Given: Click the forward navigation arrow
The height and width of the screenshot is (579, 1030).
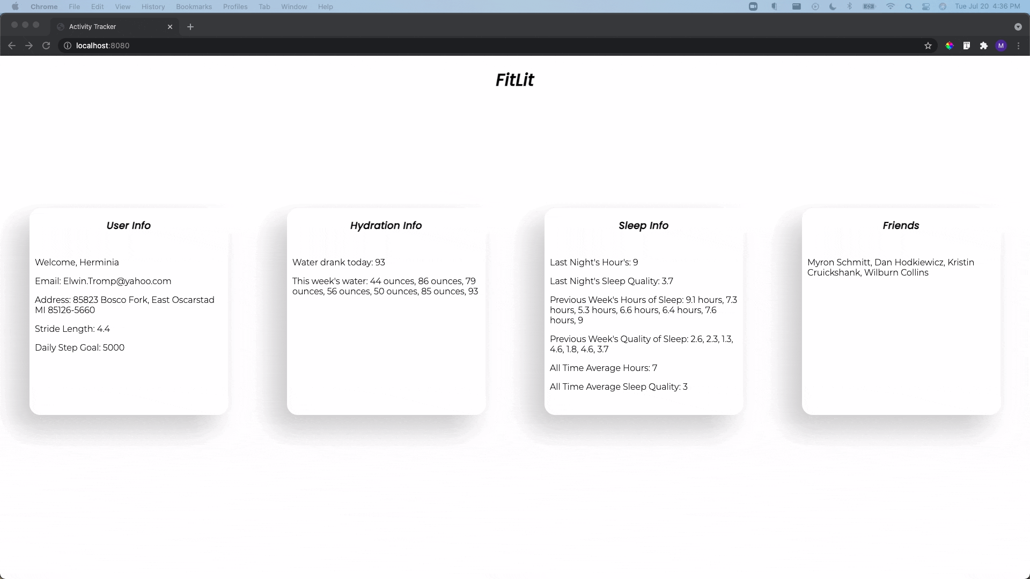Looking at the screenshot, I should click(28, 45).
